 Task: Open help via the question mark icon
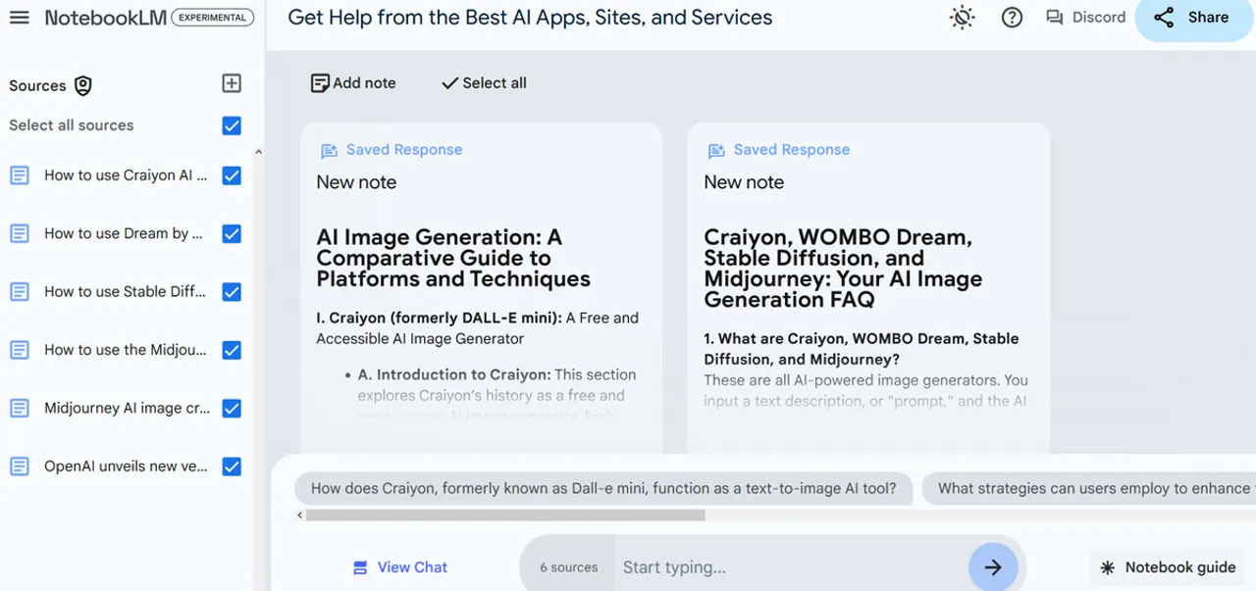[x=1012, y=17]
